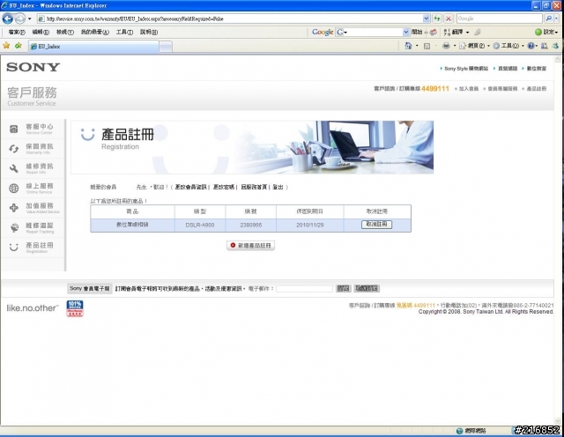Image resolution: width=564 pixels, height=437 pixels.
Task: Click the Add to Favorites icon
Action: (x=18, y=46)
